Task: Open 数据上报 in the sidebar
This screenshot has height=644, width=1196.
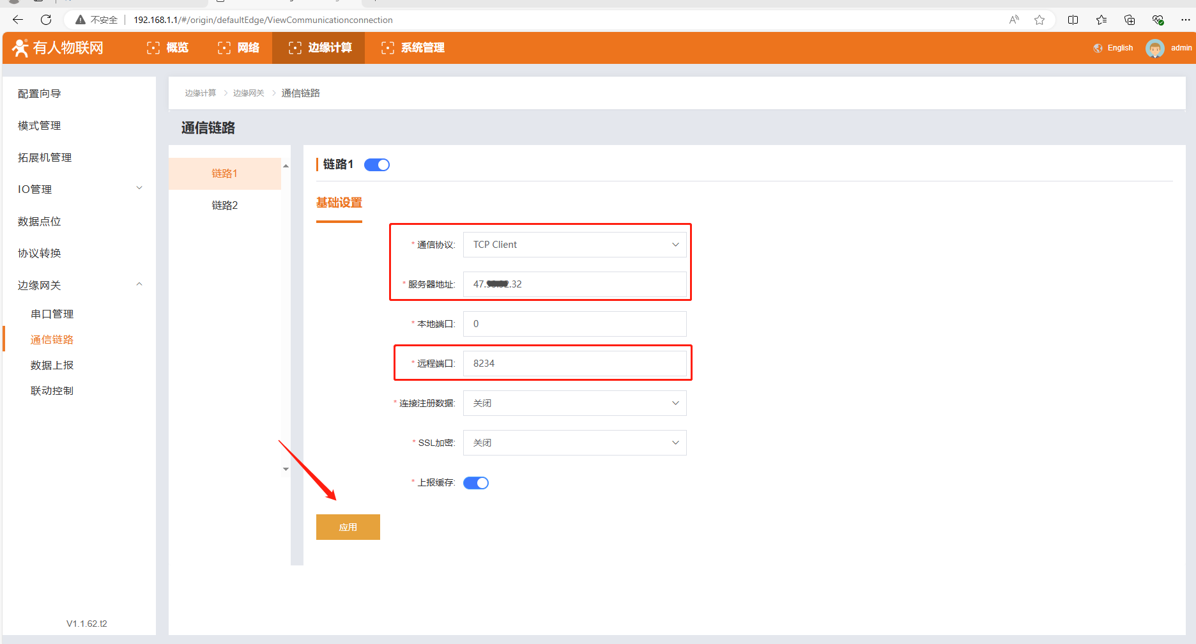Action: tap(52, 365)
